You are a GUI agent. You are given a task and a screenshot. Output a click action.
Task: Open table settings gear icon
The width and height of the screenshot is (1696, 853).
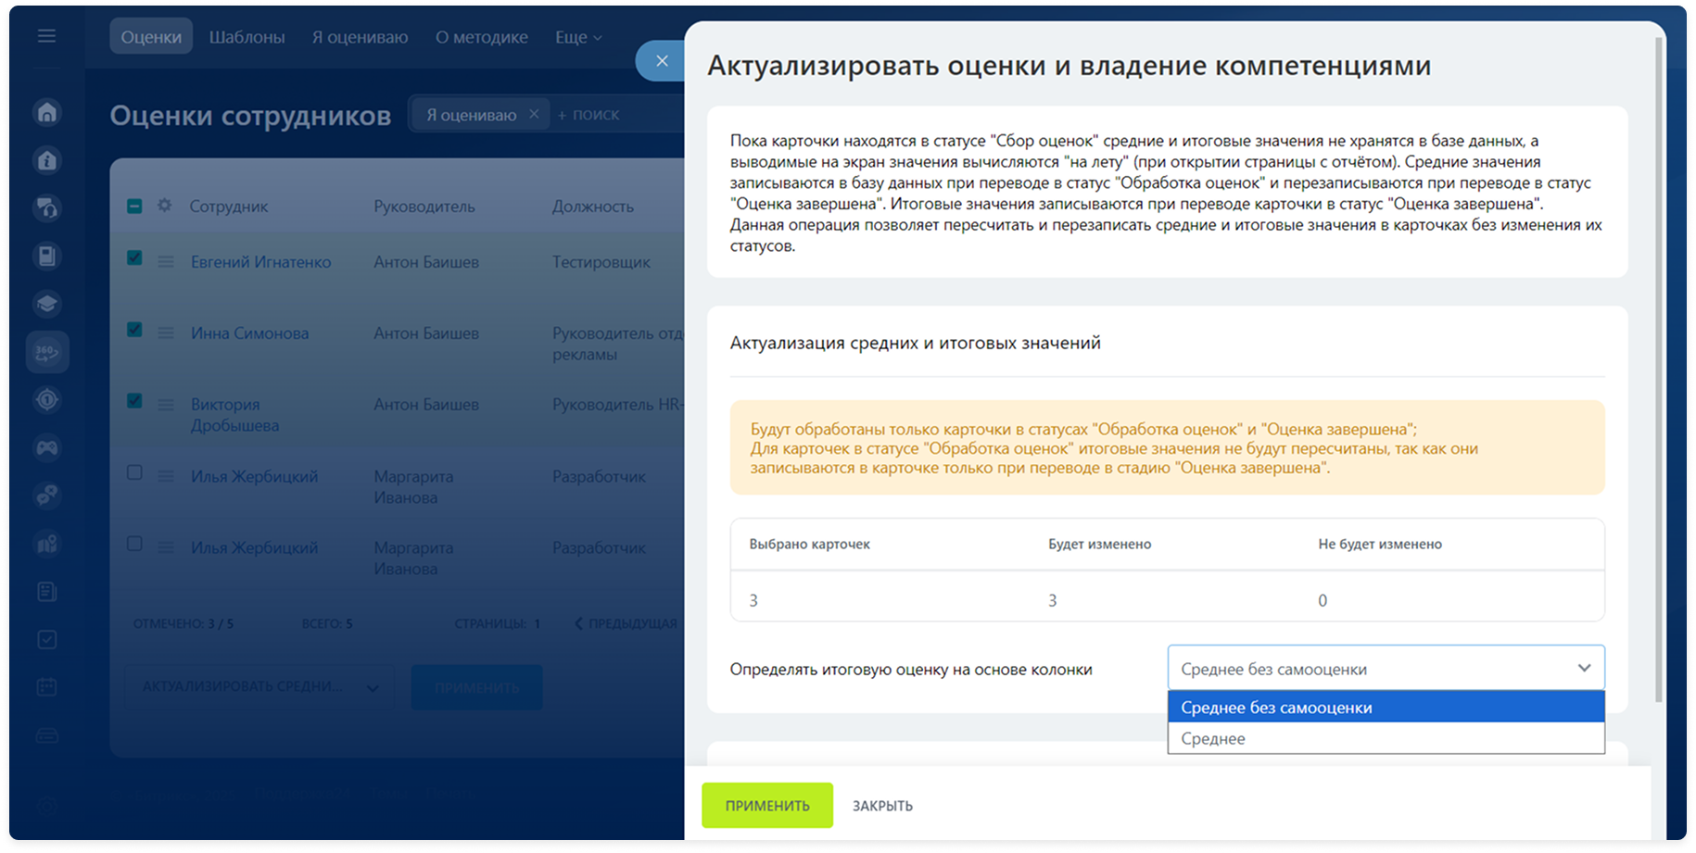pos(165,206)
